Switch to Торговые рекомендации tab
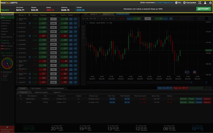This screenshot has height=133, width=213. (55, 88)
